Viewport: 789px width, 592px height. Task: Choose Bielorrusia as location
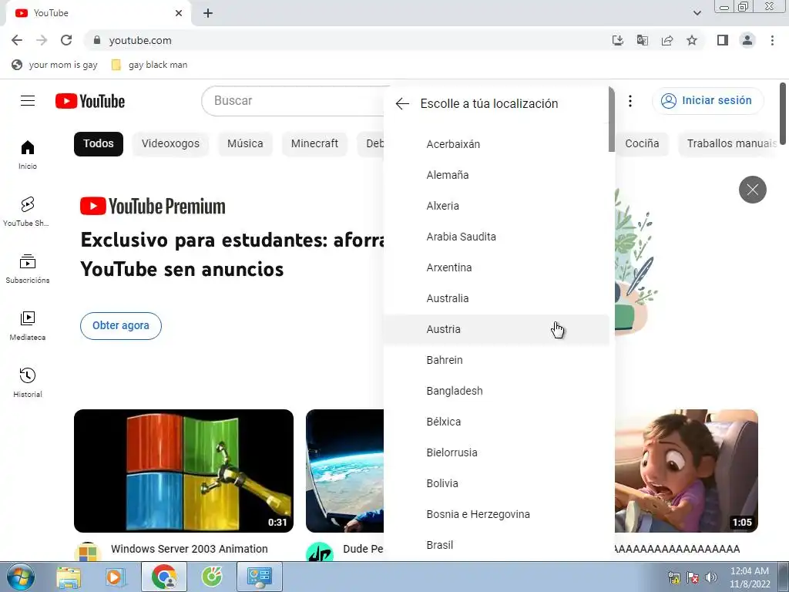496,452
